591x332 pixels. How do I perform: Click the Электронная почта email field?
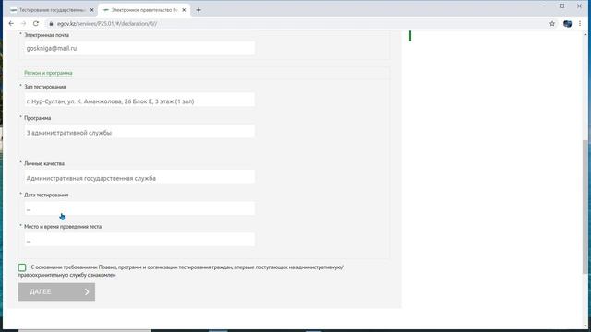(x=139, y=48)
